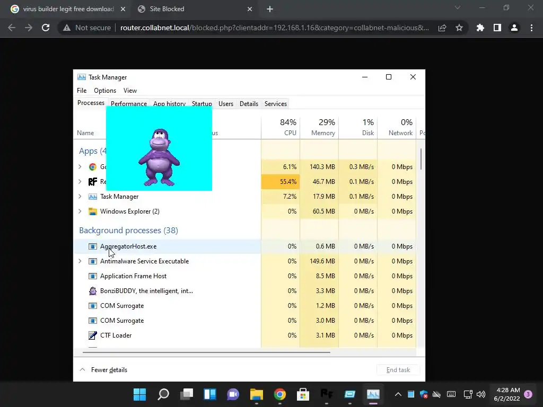Screen dimensions: 543x407
Task: Click the Not secure warning icon
Action: [67, 28]
